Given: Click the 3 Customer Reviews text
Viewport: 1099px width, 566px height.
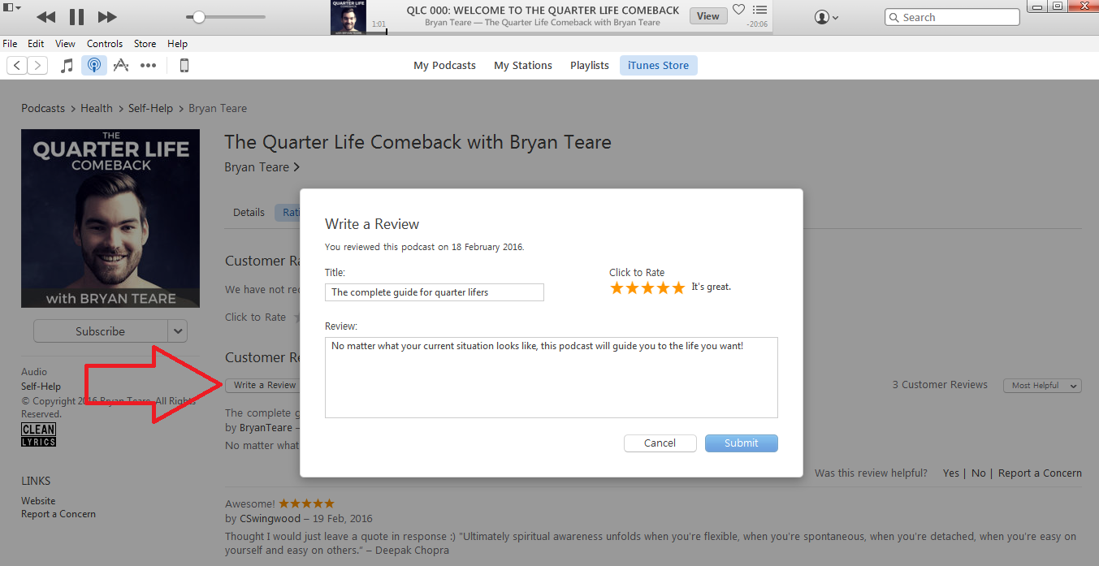Looking at the screenshot, I should 940,385.
